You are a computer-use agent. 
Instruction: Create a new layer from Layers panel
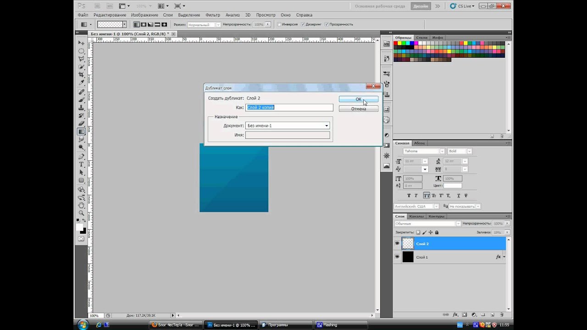pyautogui.click(x=493, y=315)
